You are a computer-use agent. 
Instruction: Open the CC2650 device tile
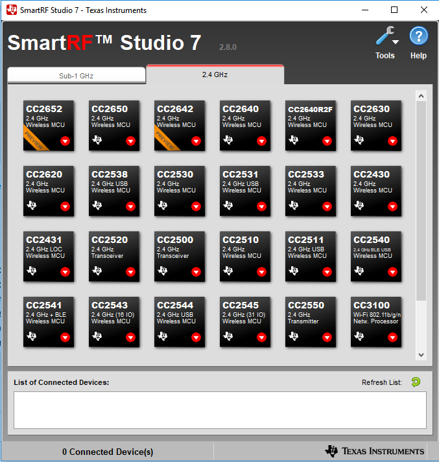114,126
